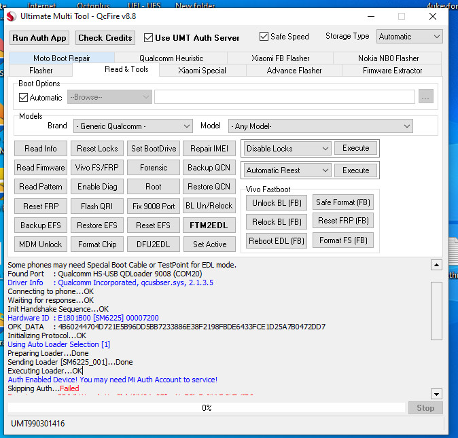458x438 pixels.
Task: Enable Use UMT Auth Server checkbox
Action: pyautogui.click(x=149, y=38)
